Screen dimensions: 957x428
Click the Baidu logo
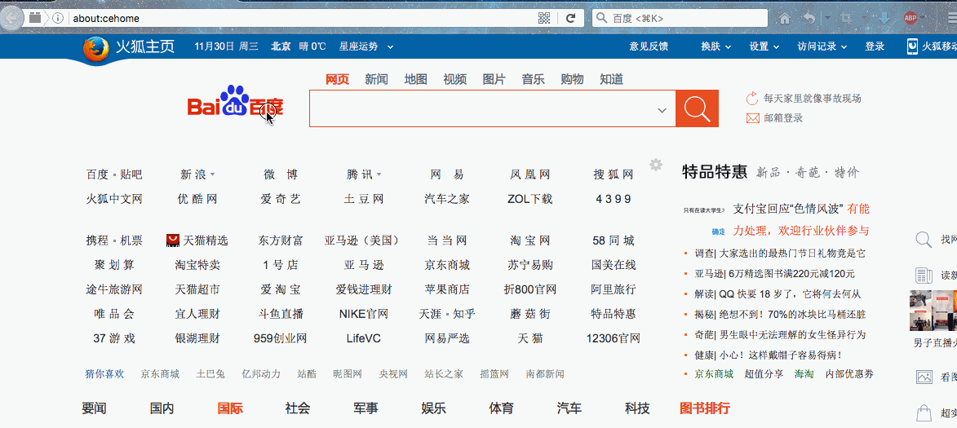pos(235,101)
